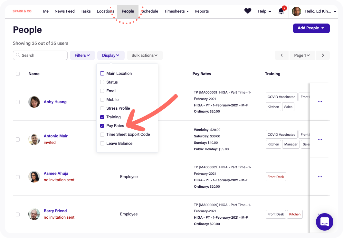Open Antonio Mair's profile link
The height and width of the screenshot is (238, 343).
[x=56, y=136]
